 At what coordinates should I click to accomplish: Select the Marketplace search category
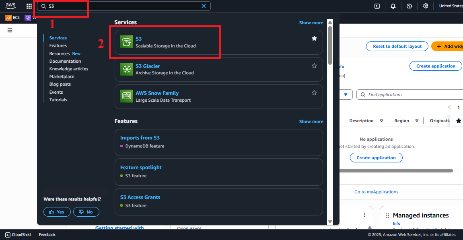point(62,76)
